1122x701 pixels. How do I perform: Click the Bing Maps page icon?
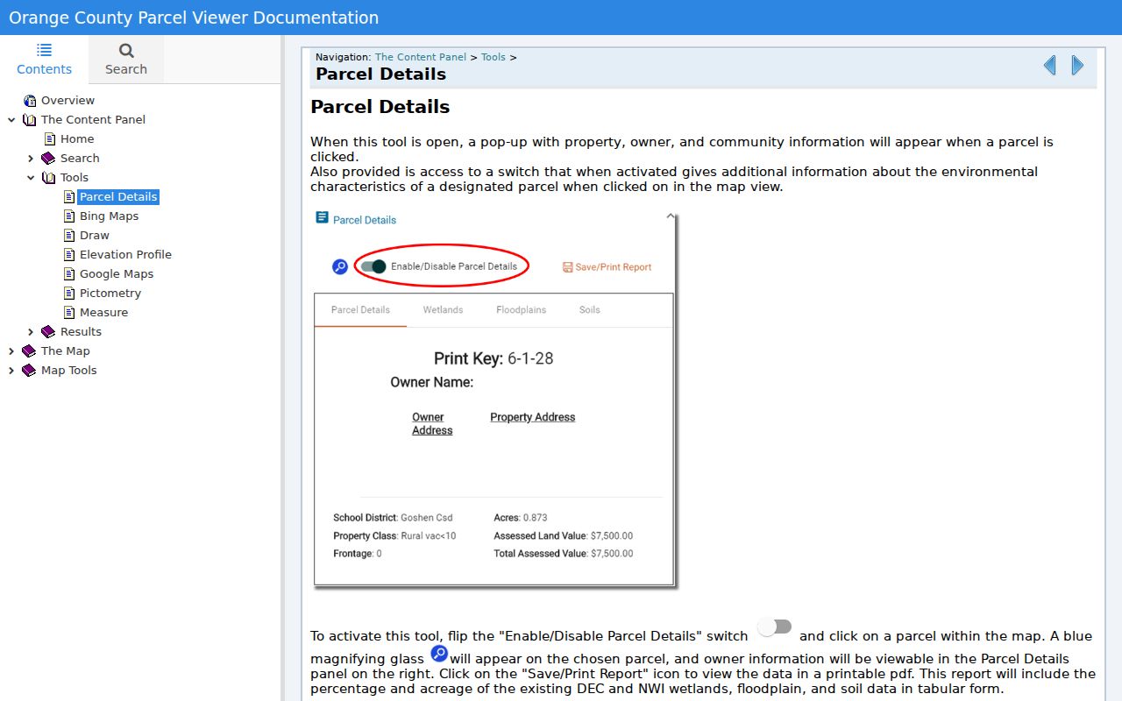coord(70,216)
